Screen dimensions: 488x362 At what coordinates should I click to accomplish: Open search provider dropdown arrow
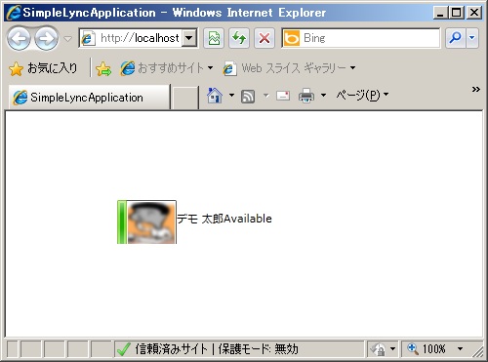[x=472, y=38]
